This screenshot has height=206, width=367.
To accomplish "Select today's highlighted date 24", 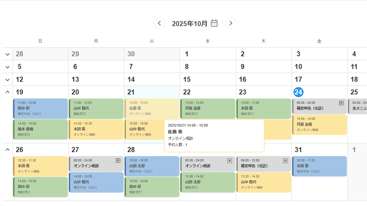I will click(298, 92).
